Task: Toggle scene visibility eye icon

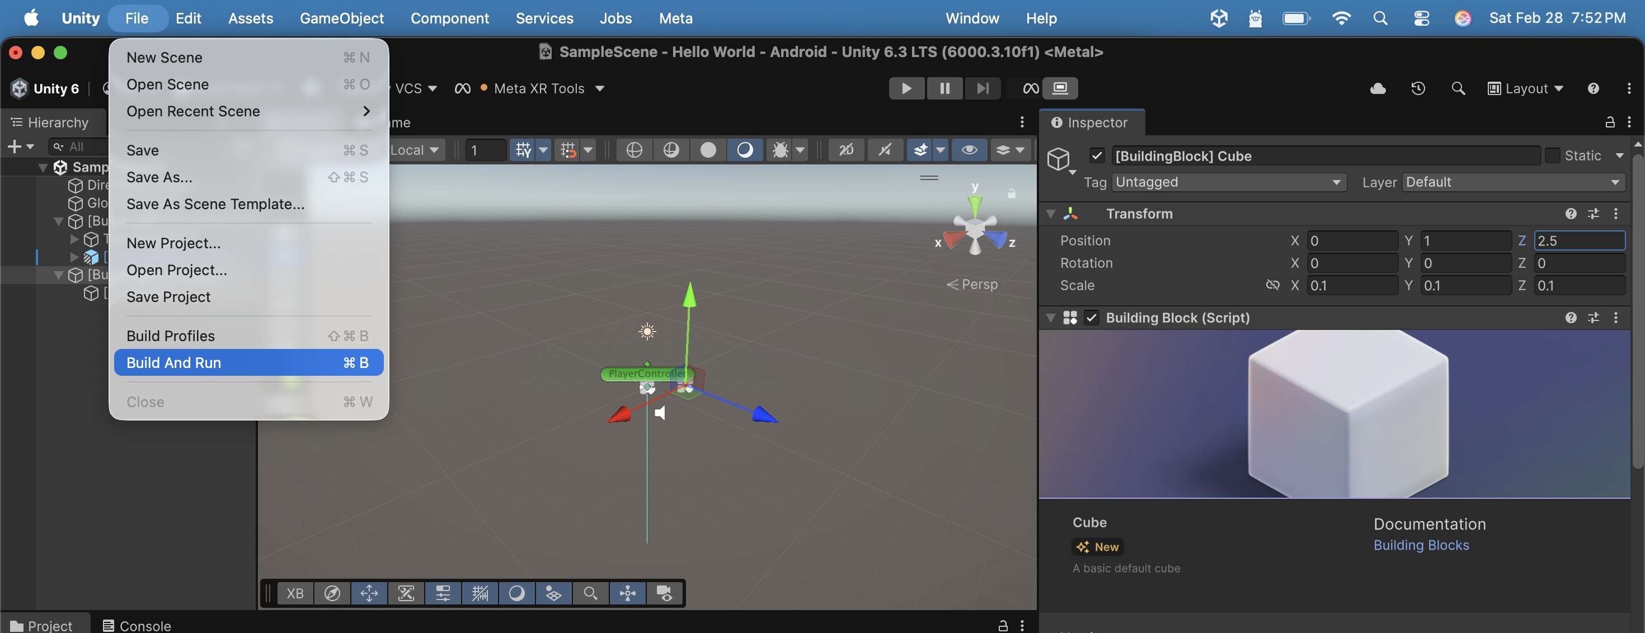Action: pos(969,150)
